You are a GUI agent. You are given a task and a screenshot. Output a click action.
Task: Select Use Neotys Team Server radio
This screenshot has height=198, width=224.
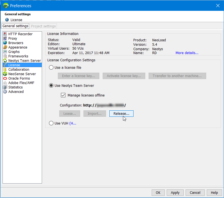51,86
